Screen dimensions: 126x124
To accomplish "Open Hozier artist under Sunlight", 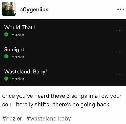I will pos(18,57).
